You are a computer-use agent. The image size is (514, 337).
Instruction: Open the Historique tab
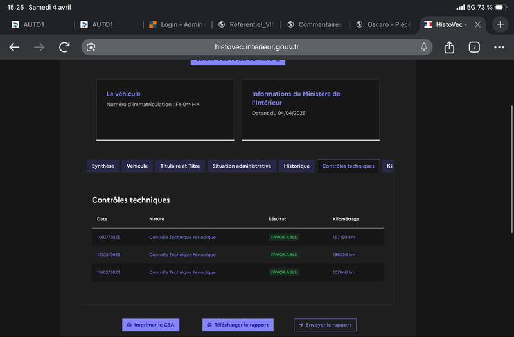296,166
